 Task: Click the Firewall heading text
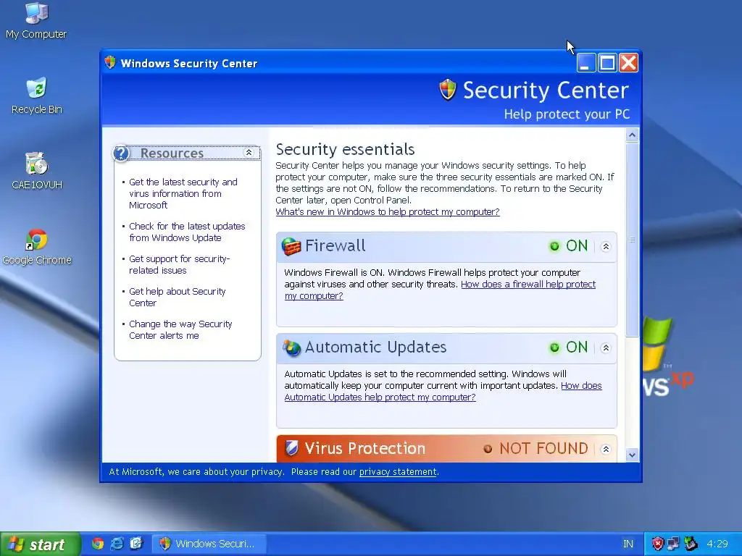point(335,246)
